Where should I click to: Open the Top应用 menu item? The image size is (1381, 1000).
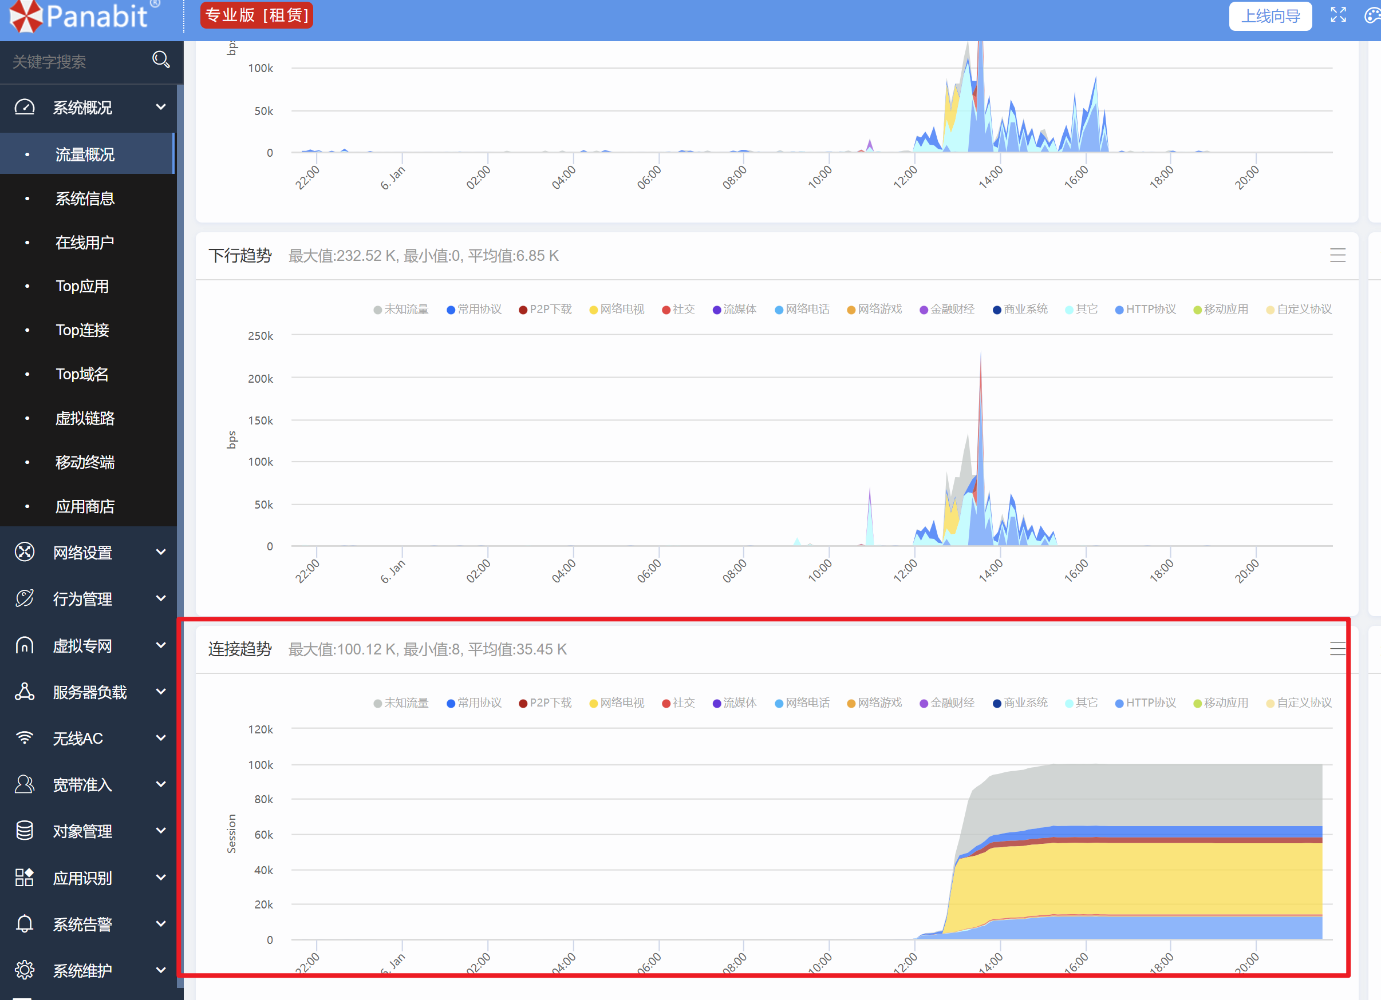[x=82, y=287]
